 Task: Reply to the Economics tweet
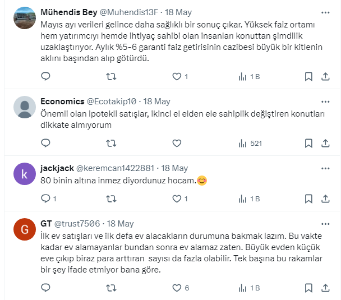tap(46, 143)
